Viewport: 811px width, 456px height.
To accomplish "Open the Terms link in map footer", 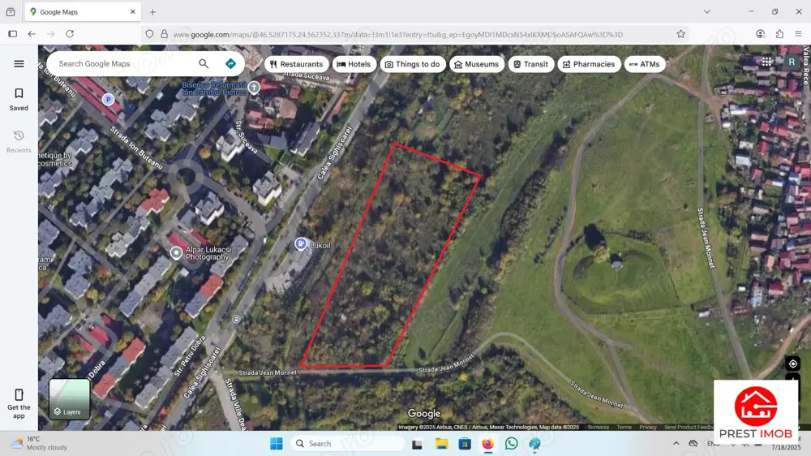I will (x=624, y=427).
